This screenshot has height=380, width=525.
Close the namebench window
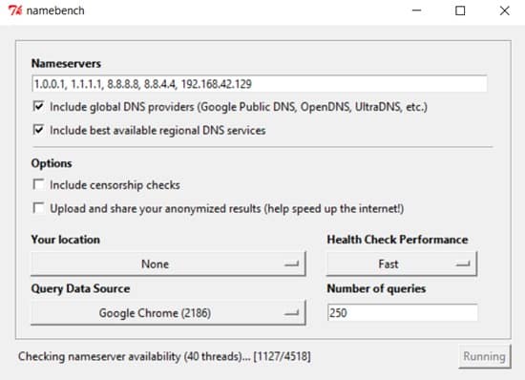(504, 11)
